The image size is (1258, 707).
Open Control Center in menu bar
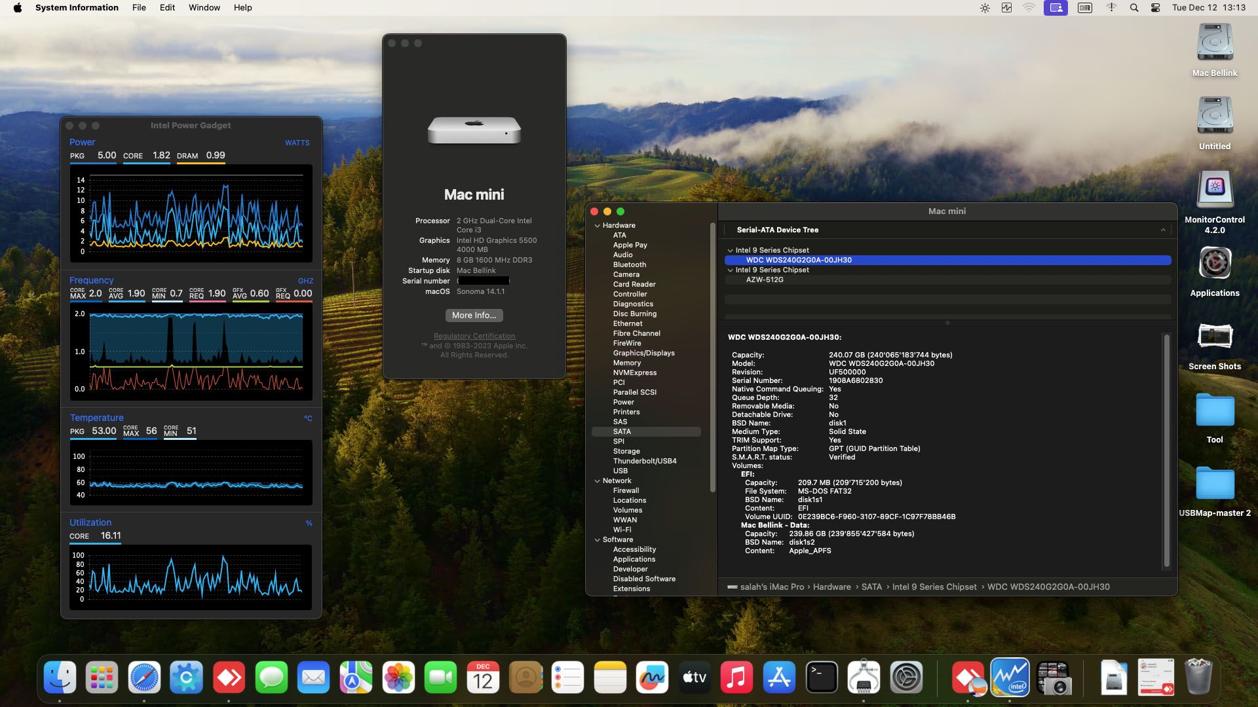coord(1155,8)
